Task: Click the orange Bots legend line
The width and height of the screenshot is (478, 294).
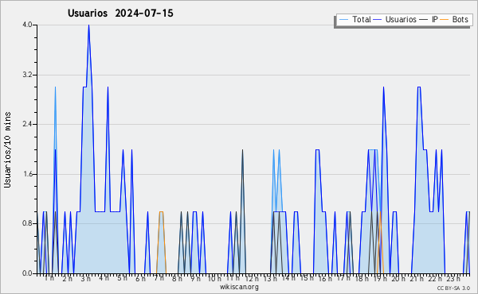Action: coord(445,20)
